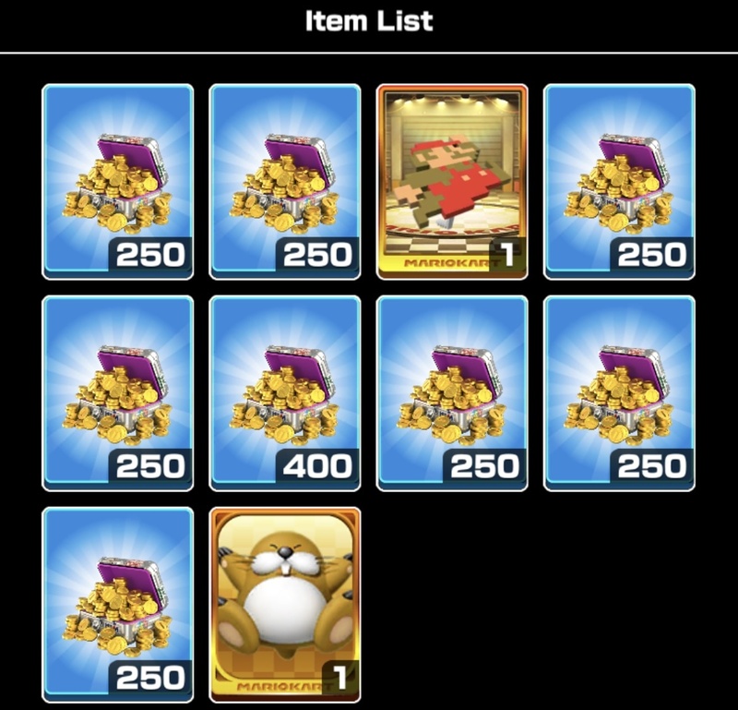Click quantity badge 1 on pixel Mario card
Image resolution: width=738 pixels, height=710 pixels.
(x=506, y=255)
